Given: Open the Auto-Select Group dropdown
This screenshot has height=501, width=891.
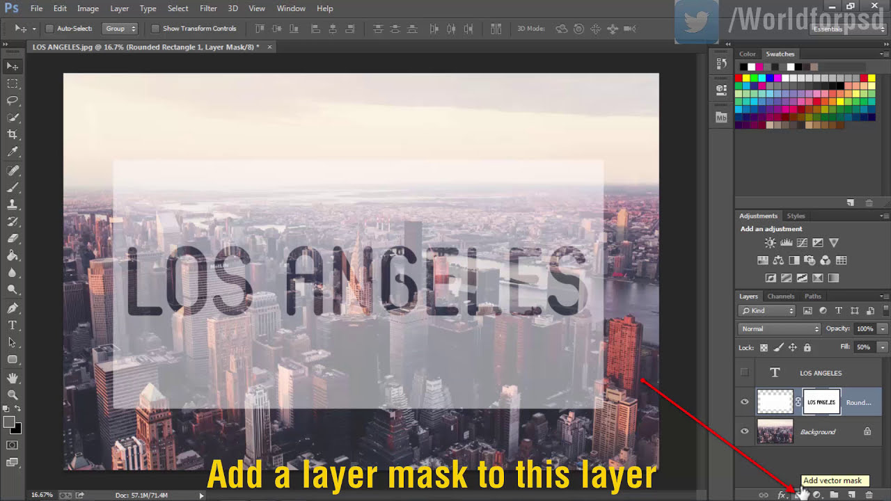Looking at the screenshot, I should (x=120, y=29).
